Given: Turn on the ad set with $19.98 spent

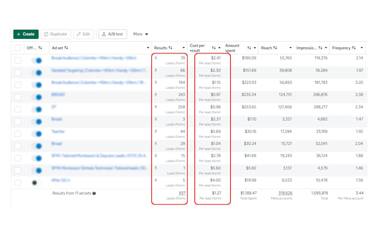Looking at the screenshot, I should (x=37, y=183).
